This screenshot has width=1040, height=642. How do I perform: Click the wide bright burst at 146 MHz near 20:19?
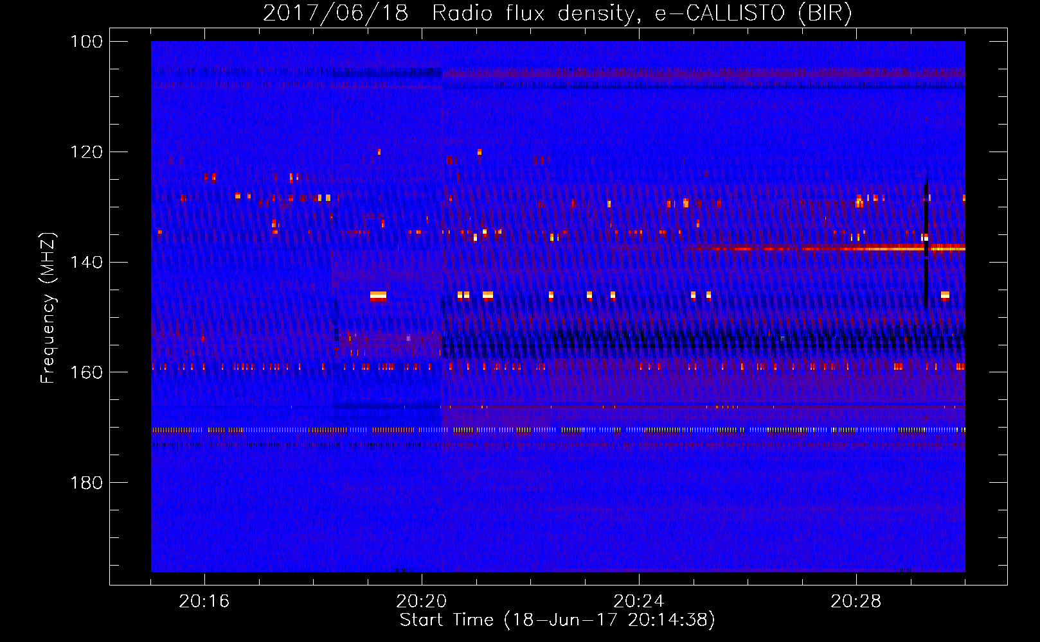(379, 296)
